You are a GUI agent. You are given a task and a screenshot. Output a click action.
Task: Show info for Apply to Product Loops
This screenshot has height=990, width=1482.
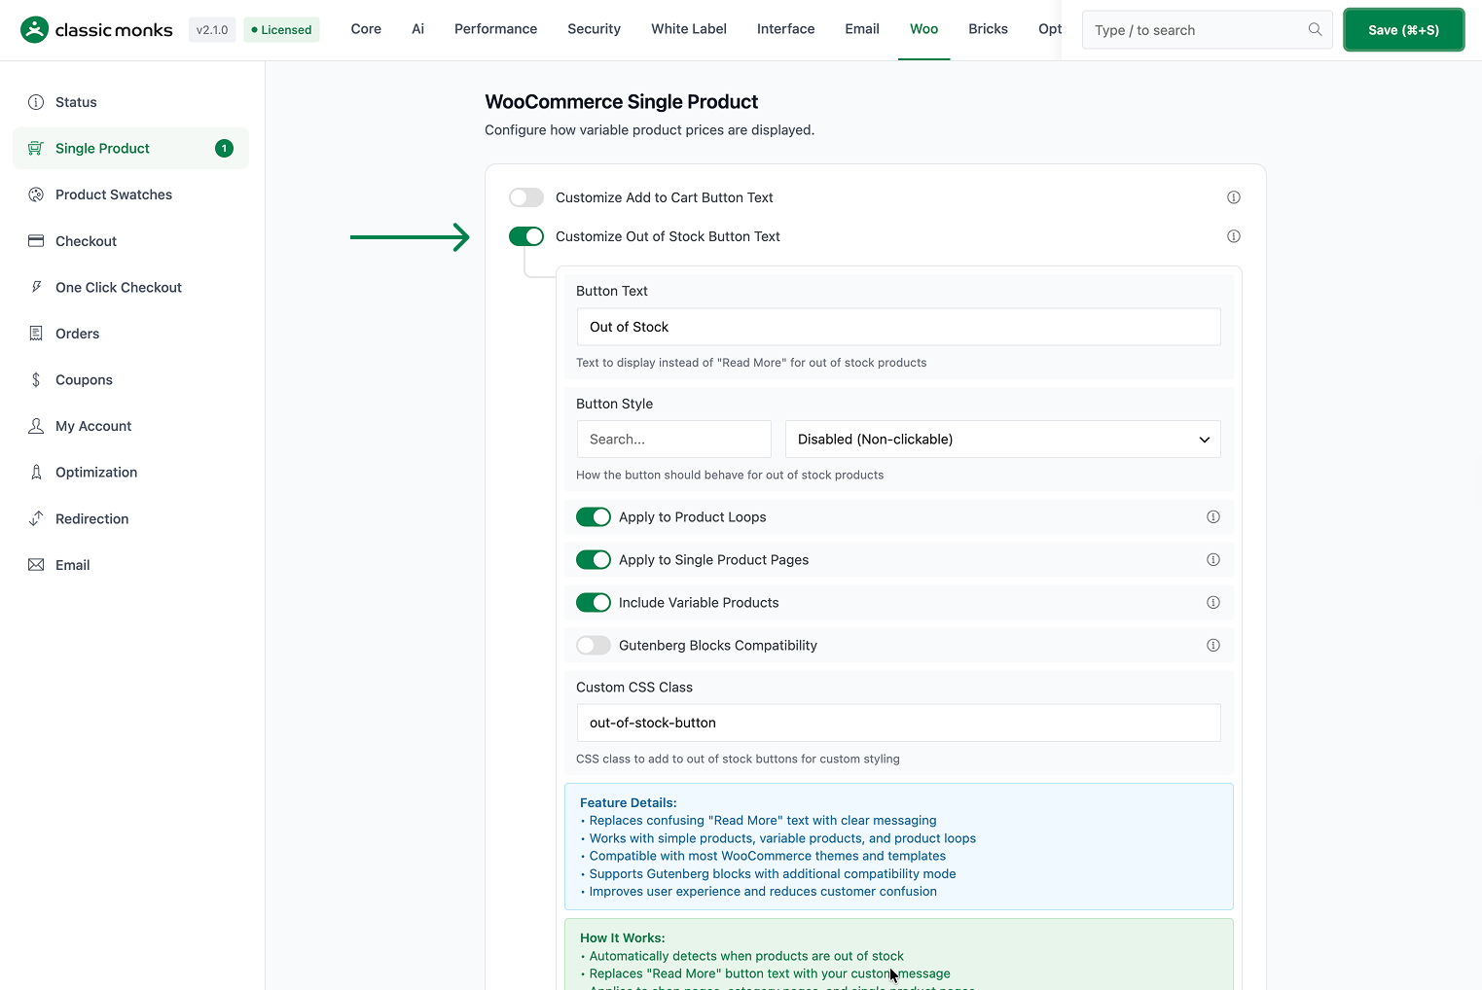click(x=1213, y=517)
